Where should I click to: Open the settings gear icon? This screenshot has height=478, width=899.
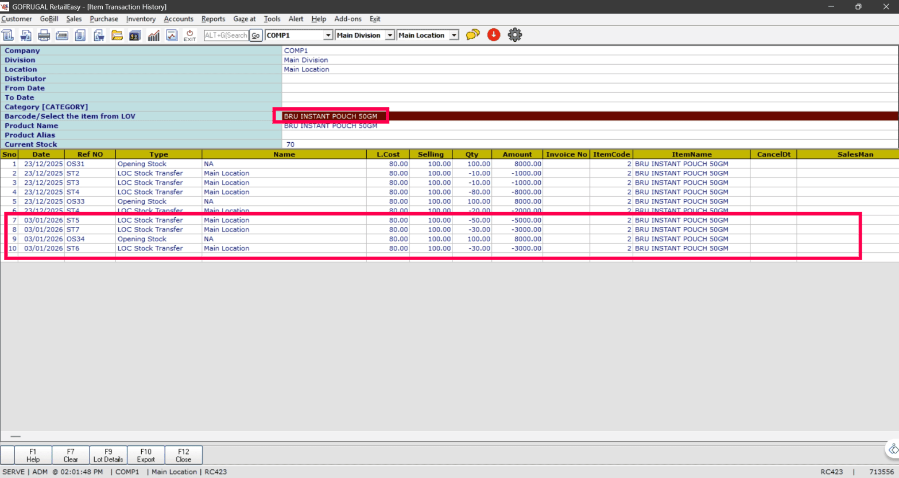click(515, 35)
